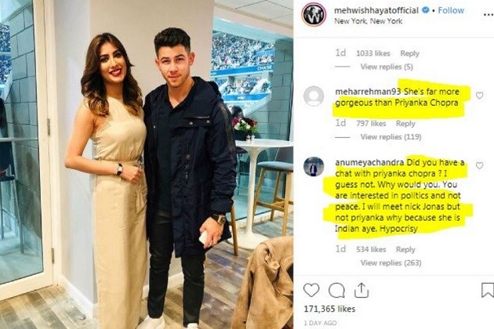
Task: Follow mehwishhayatofficial
Action: pyautogui.click(x=451, y=10)
